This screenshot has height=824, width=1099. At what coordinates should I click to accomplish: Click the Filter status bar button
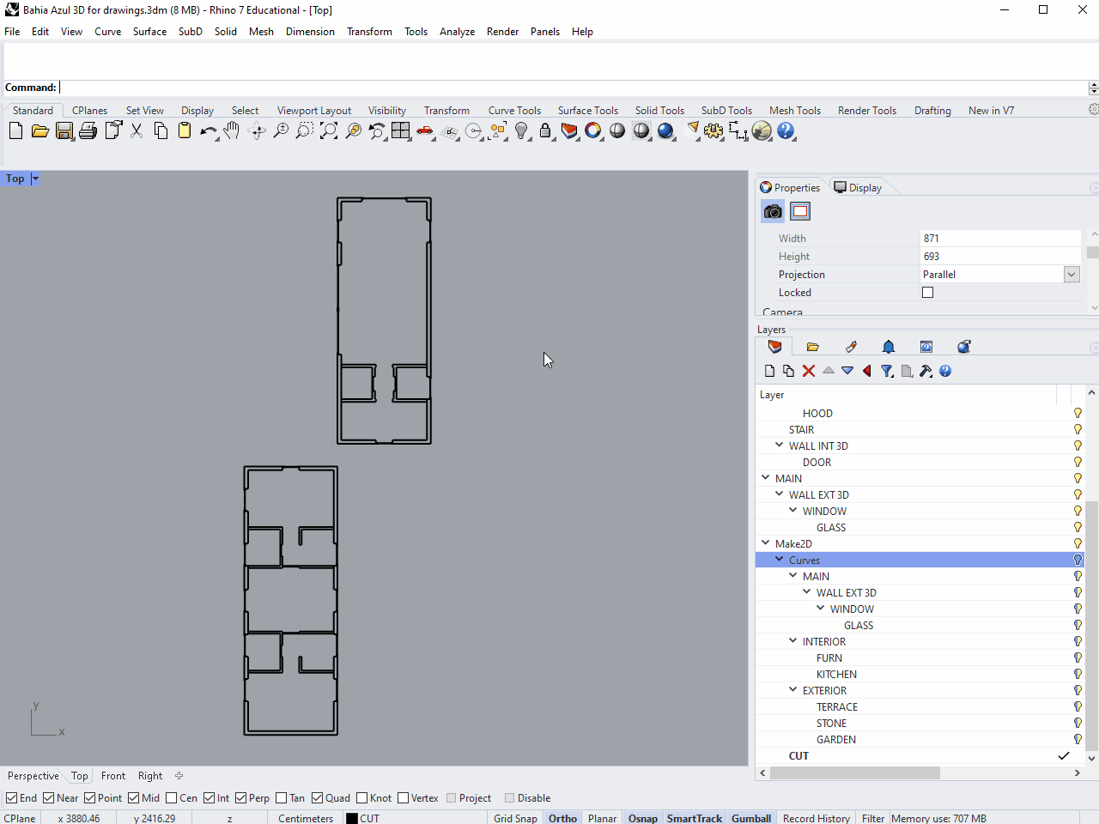click(873, 818)
